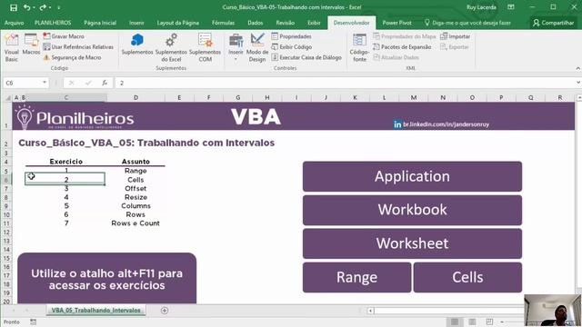Toggle Modo de Design
The width and height of the screenshot is (582, 327).
(x=257, y=47)
